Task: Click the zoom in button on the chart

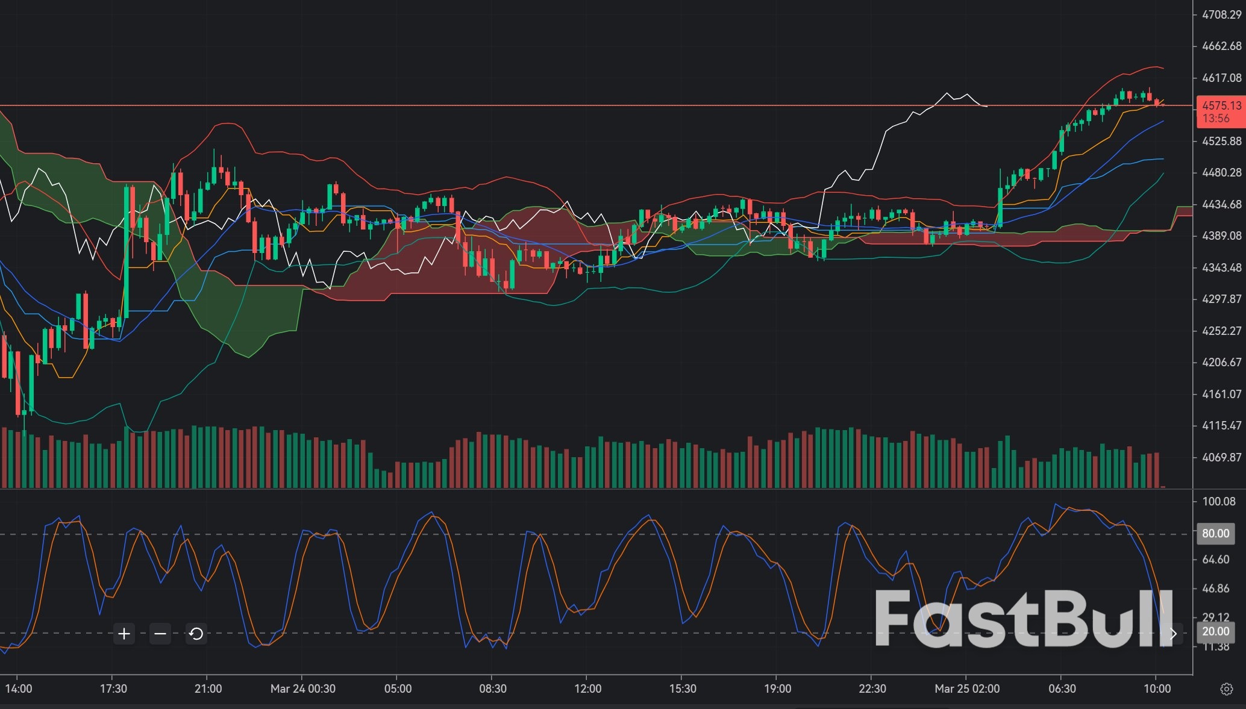Action: (x=124, y=634)
